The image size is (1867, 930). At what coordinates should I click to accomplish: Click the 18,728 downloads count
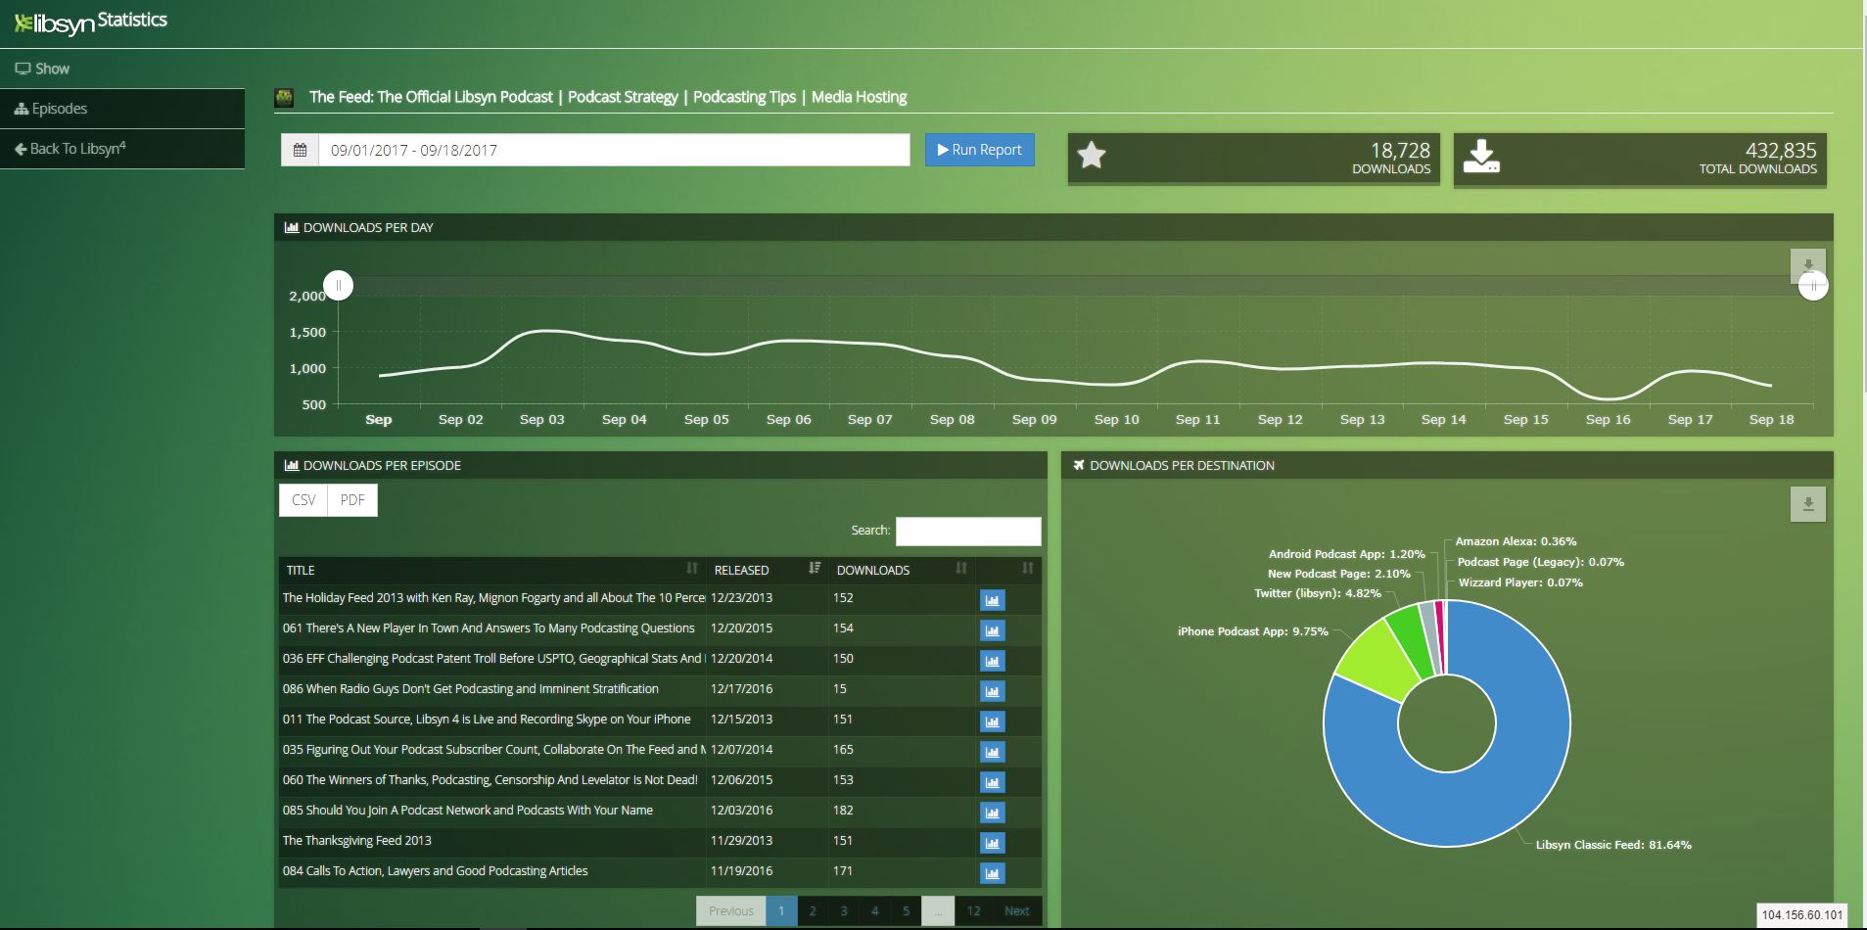(x=1400, y=150)
